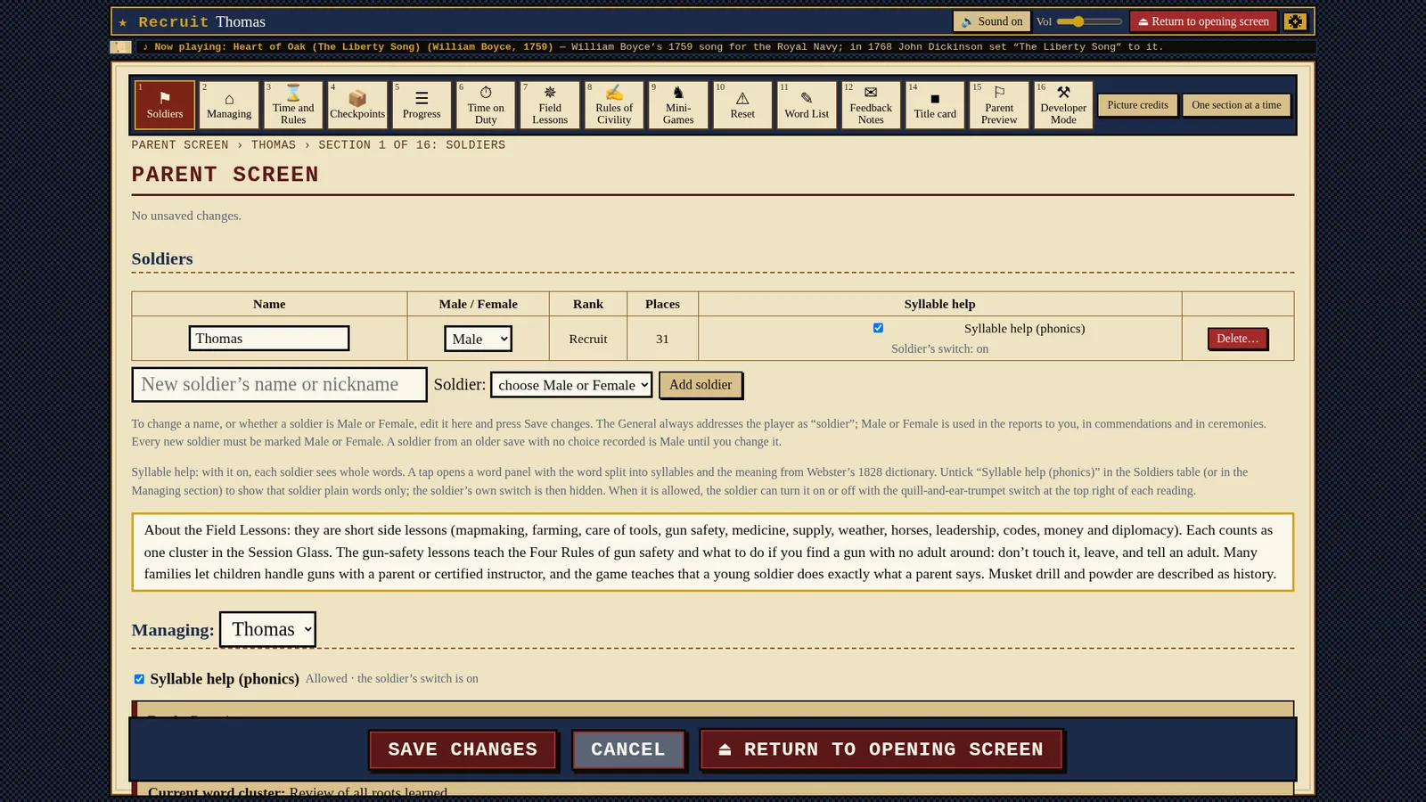Screen dimensions: 1426x802
Task: Click One section at a time
Action: point(1236,105)
